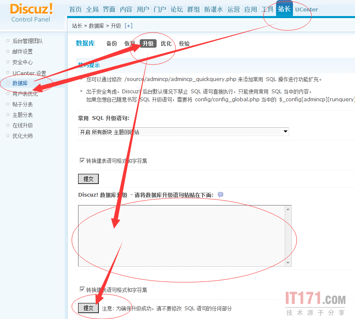Toggle the lower 转换建表语句格式和字符集 checkbox
Image resolution: width=355 pixels, height=319 pixels.
pos(82,290)
